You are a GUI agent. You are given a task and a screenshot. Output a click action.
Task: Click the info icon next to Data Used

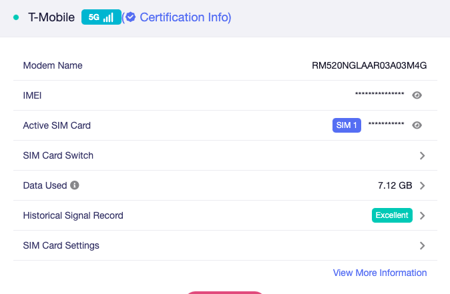click(75, 185)
